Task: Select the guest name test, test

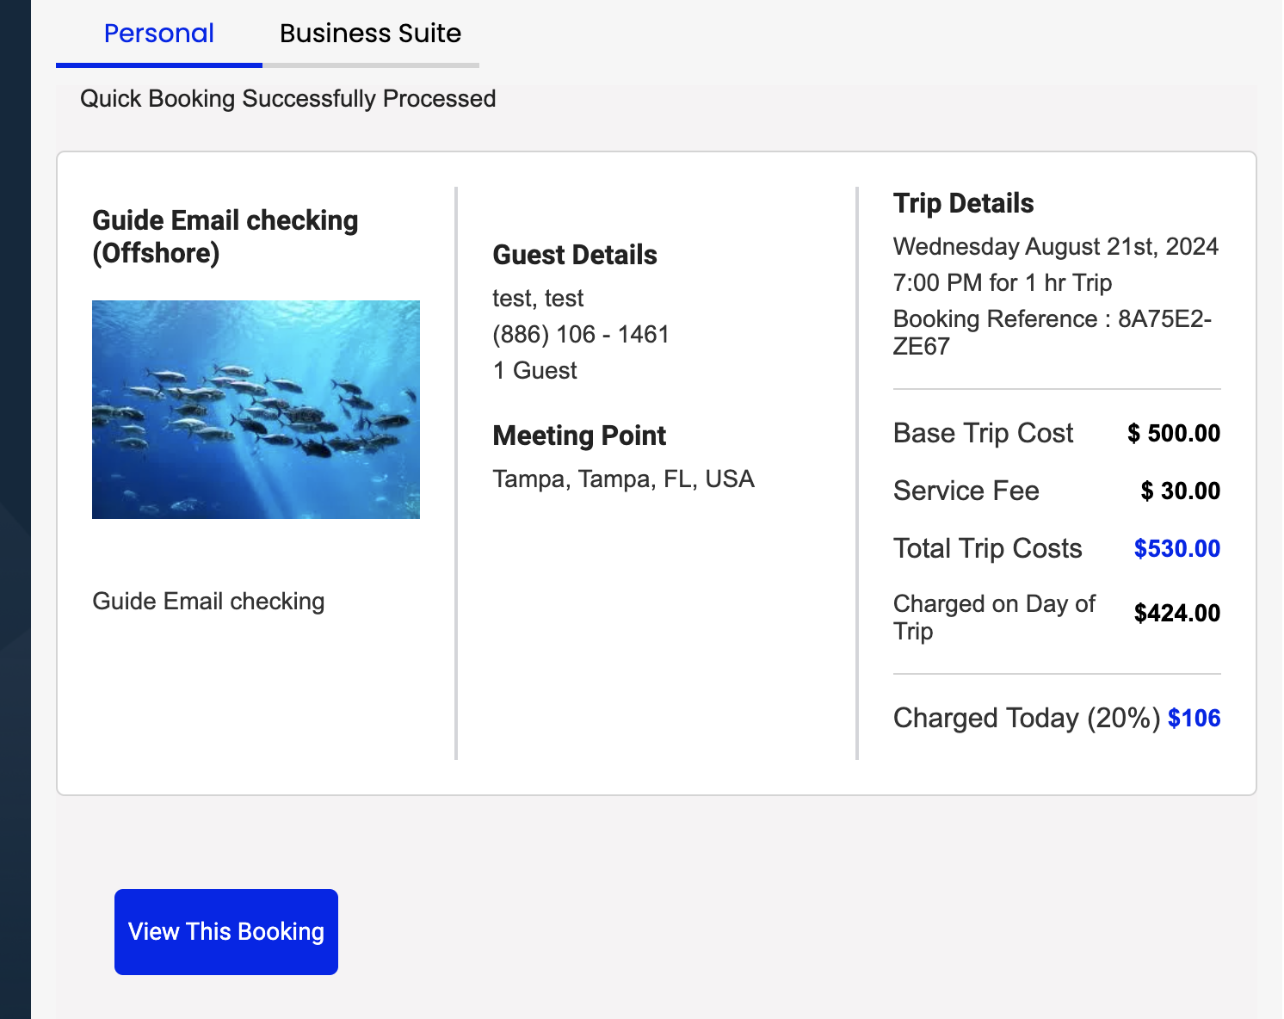Action: 538,299
